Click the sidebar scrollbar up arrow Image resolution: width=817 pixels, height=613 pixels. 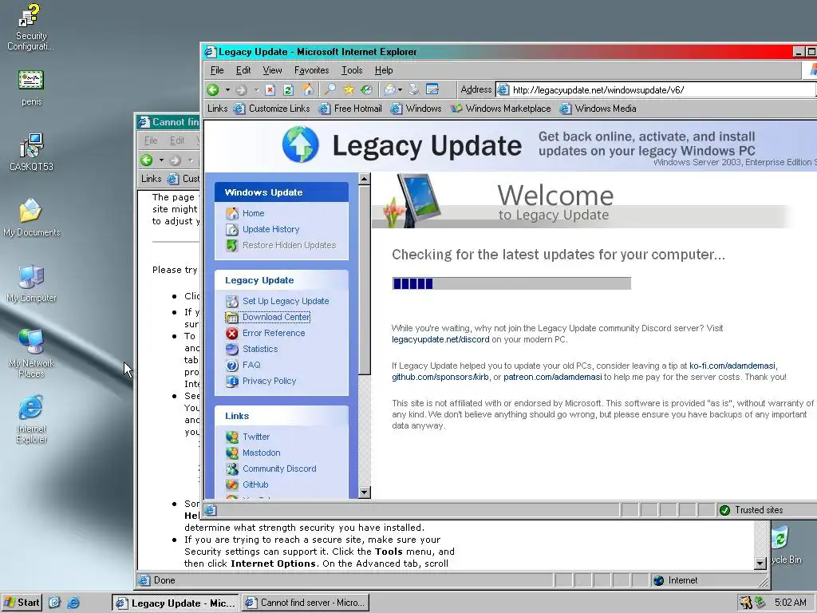point(364,179)
